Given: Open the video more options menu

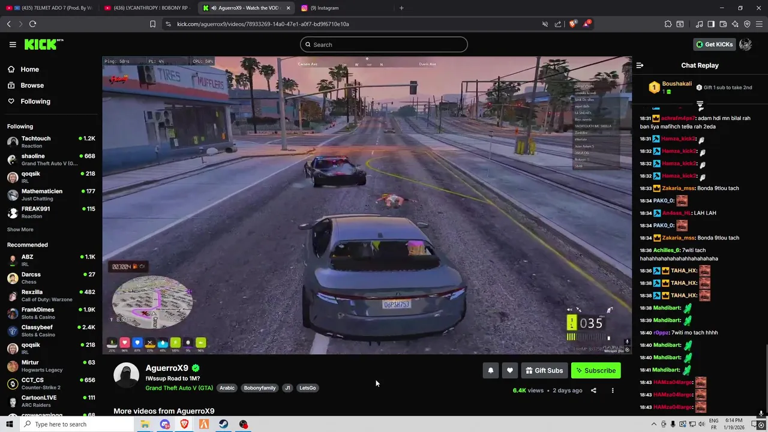Looking at the screenshot, I should click(613, 391).
